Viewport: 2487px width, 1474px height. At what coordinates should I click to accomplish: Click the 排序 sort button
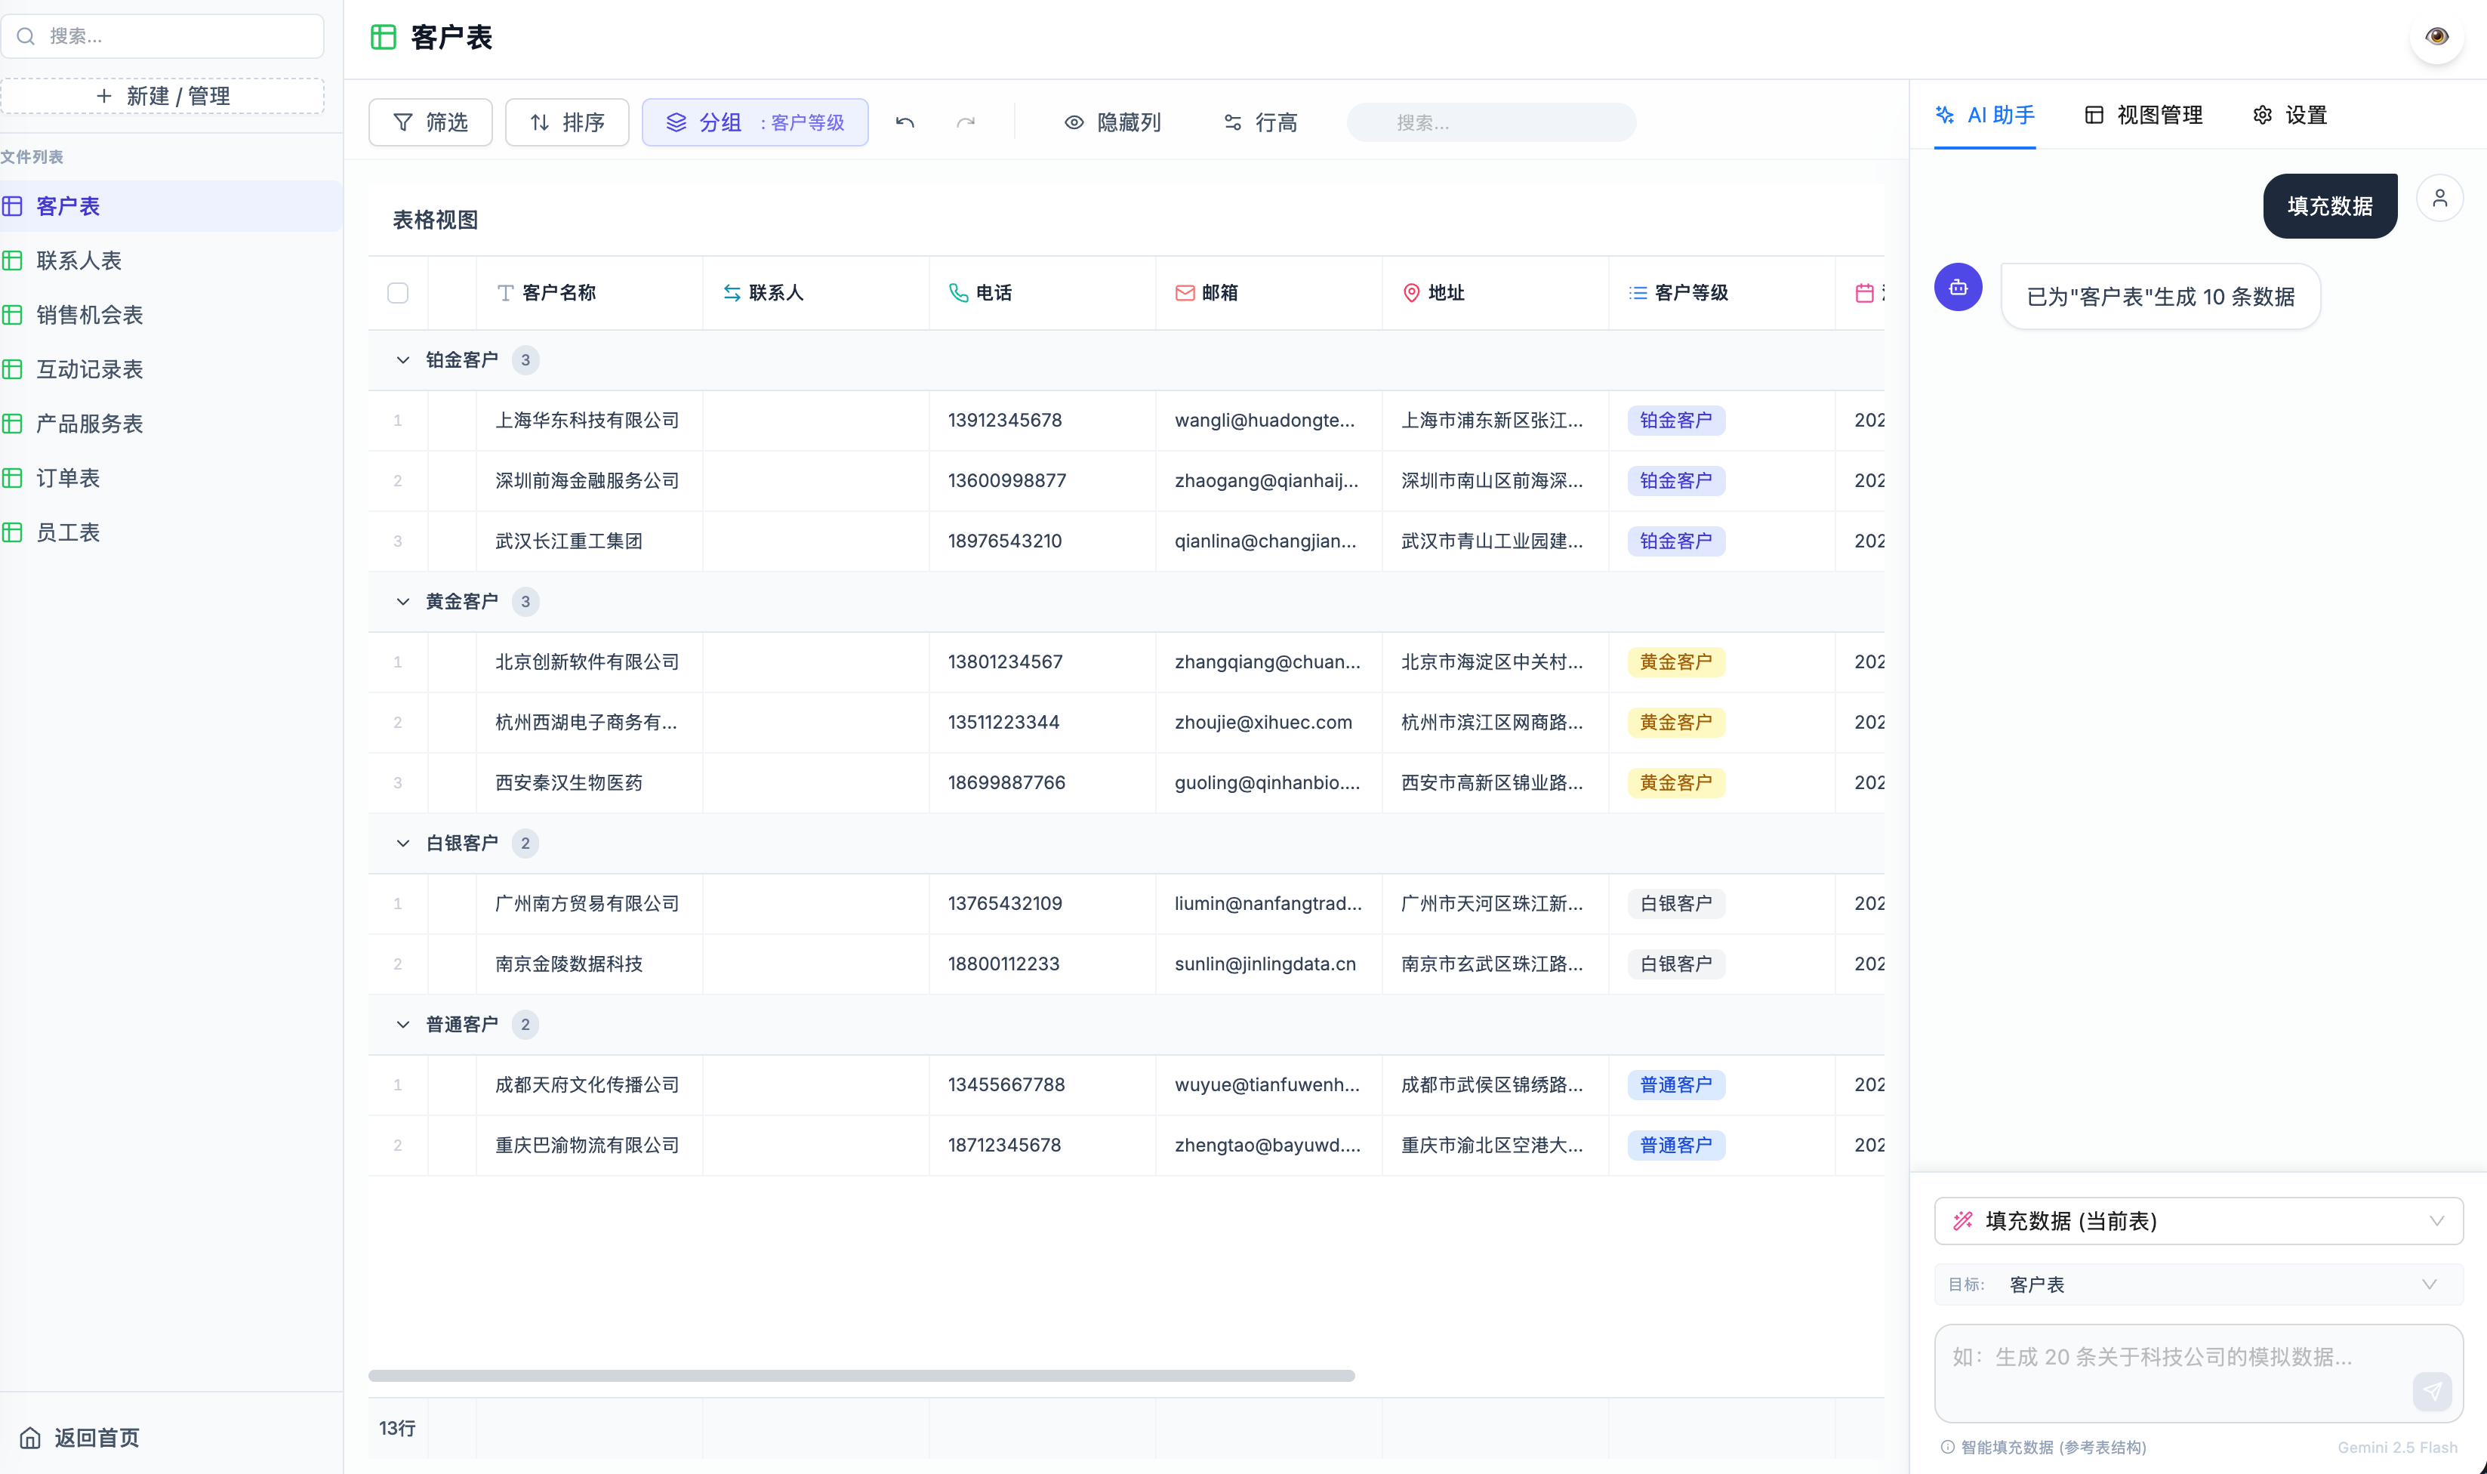click(x=567, y=122)
